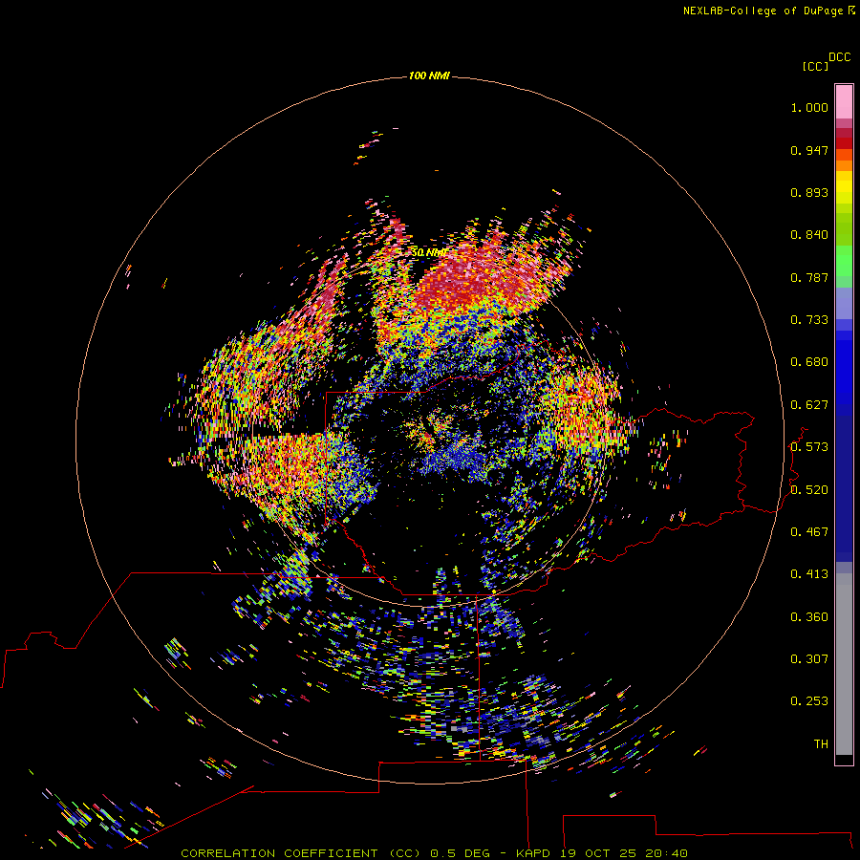Click the 0.467 color scale value
The image size is (860, 860).
pos(809,532)
